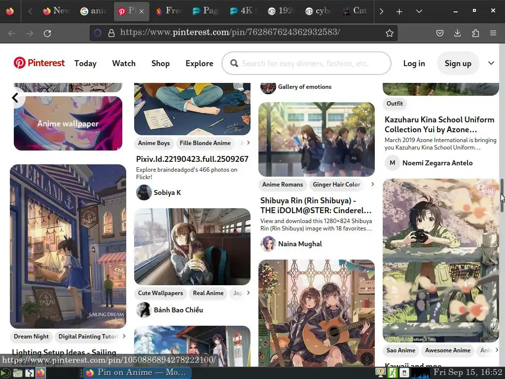Close the active Pinterest tab
Viewport: 505px width, 379px height.
coord(142,12)
